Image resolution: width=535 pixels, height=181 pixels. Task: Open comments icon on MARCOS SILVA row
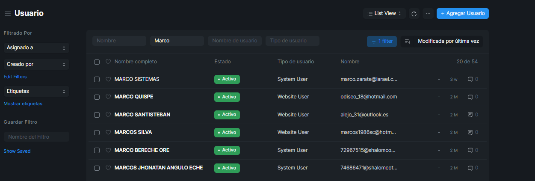click(x=470, y=132)
